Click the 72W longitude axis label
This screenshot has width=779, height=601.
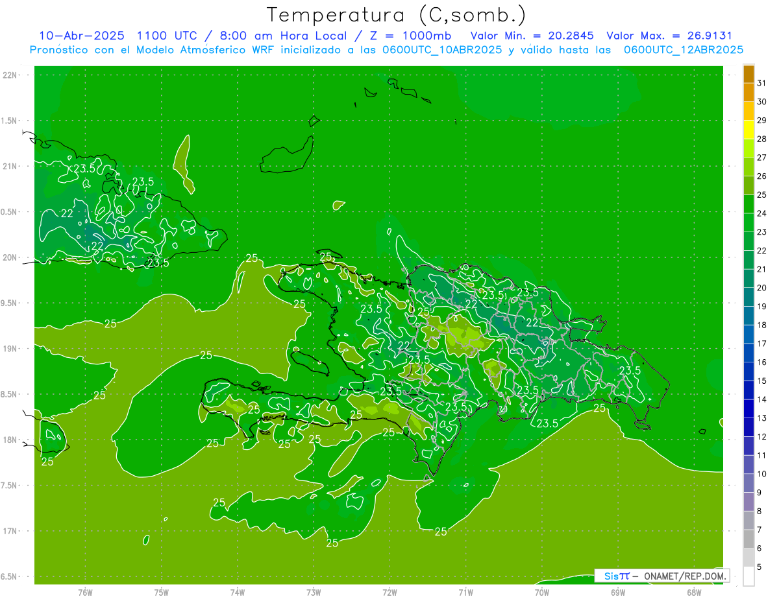coord(389,593)
